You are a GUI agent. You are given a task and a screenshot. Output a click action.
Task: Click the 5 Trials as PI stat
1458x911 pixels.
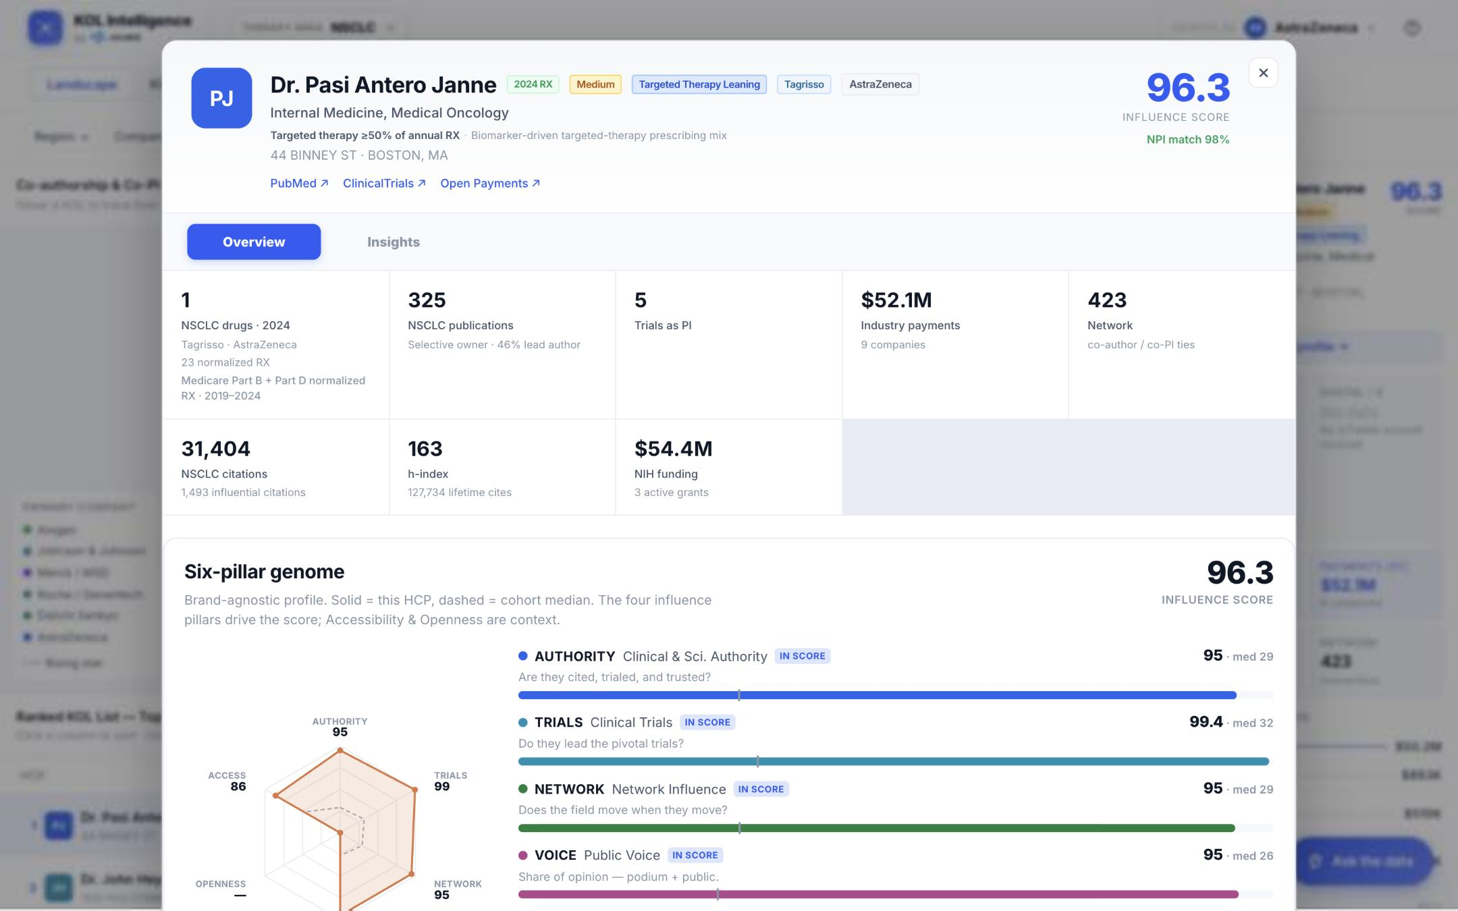728,344
